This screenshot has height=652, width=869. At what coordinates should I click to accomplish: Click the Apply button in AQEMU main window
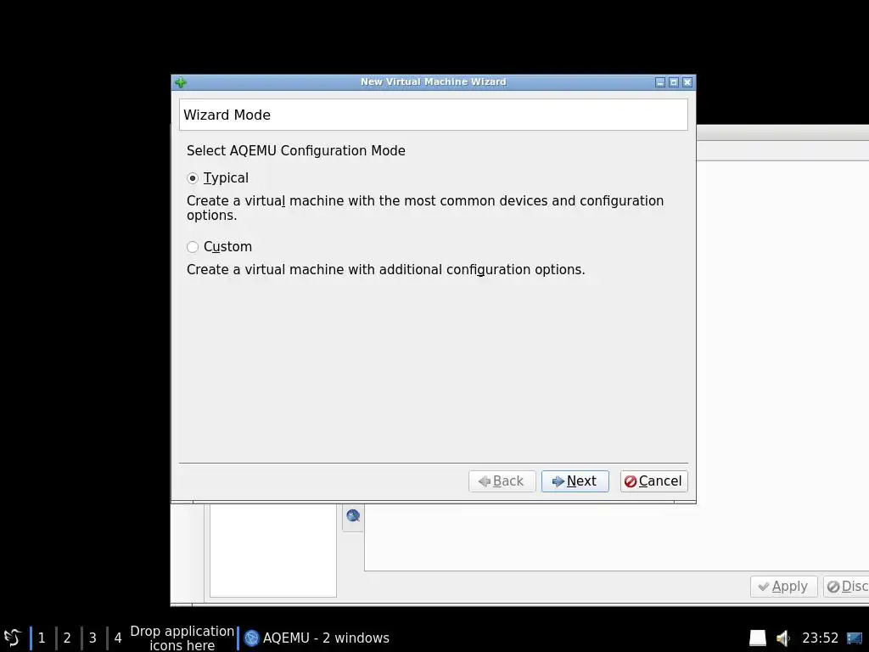(x=783, y=587)
